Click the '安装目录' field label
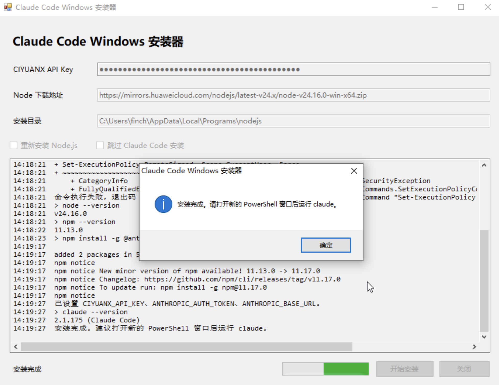This screenshot has height=385, width=499. [x=27, y=121]
